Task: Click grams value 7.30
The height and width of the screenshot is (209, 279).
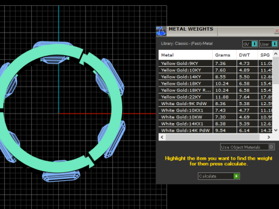Action: coord(220,117)
